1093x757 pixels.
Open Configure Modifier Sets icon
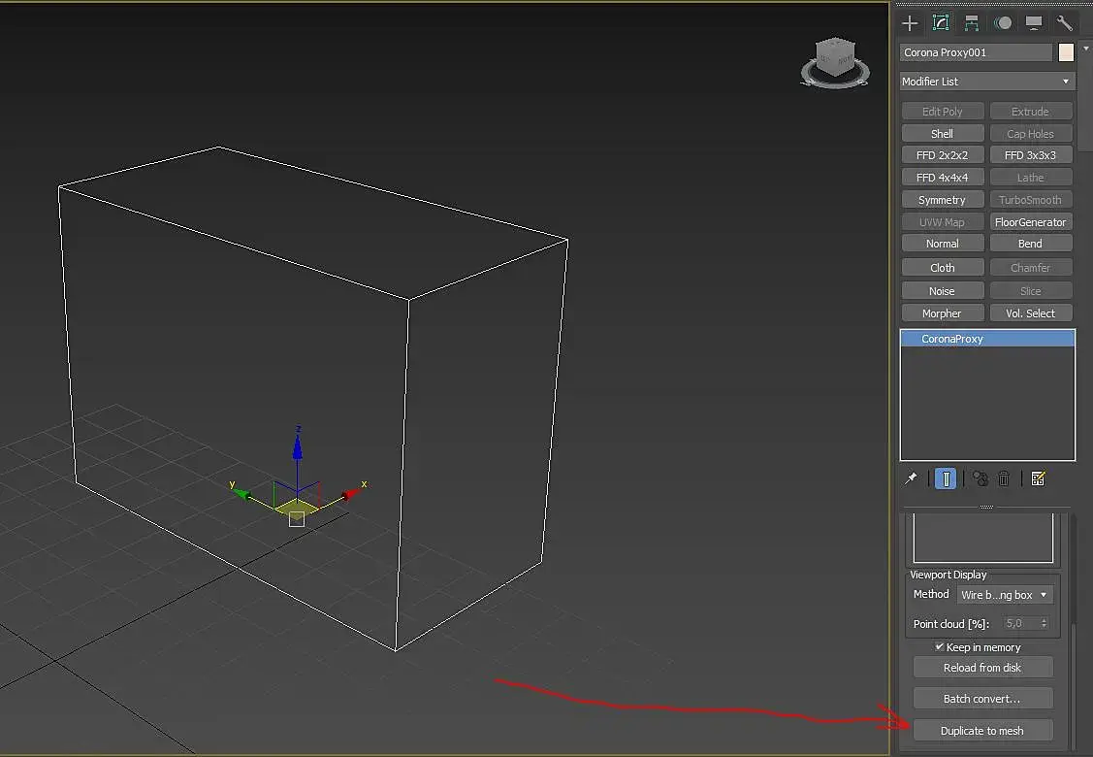[1038, 478]
